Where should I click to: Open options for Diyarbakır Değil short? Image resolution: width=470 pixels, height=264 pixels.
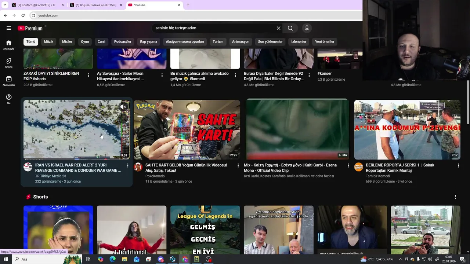[x=309, y=75]
